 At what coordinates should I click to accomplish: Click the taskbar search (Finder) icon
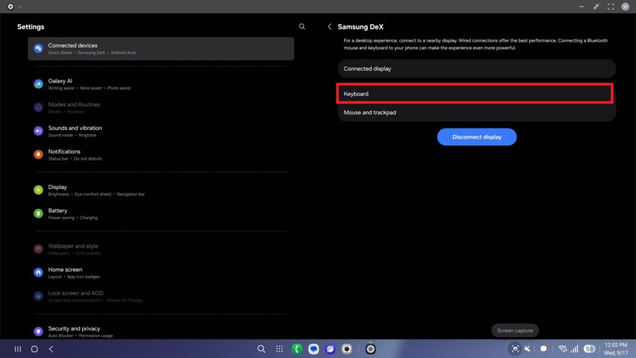(x=261, y=349)
